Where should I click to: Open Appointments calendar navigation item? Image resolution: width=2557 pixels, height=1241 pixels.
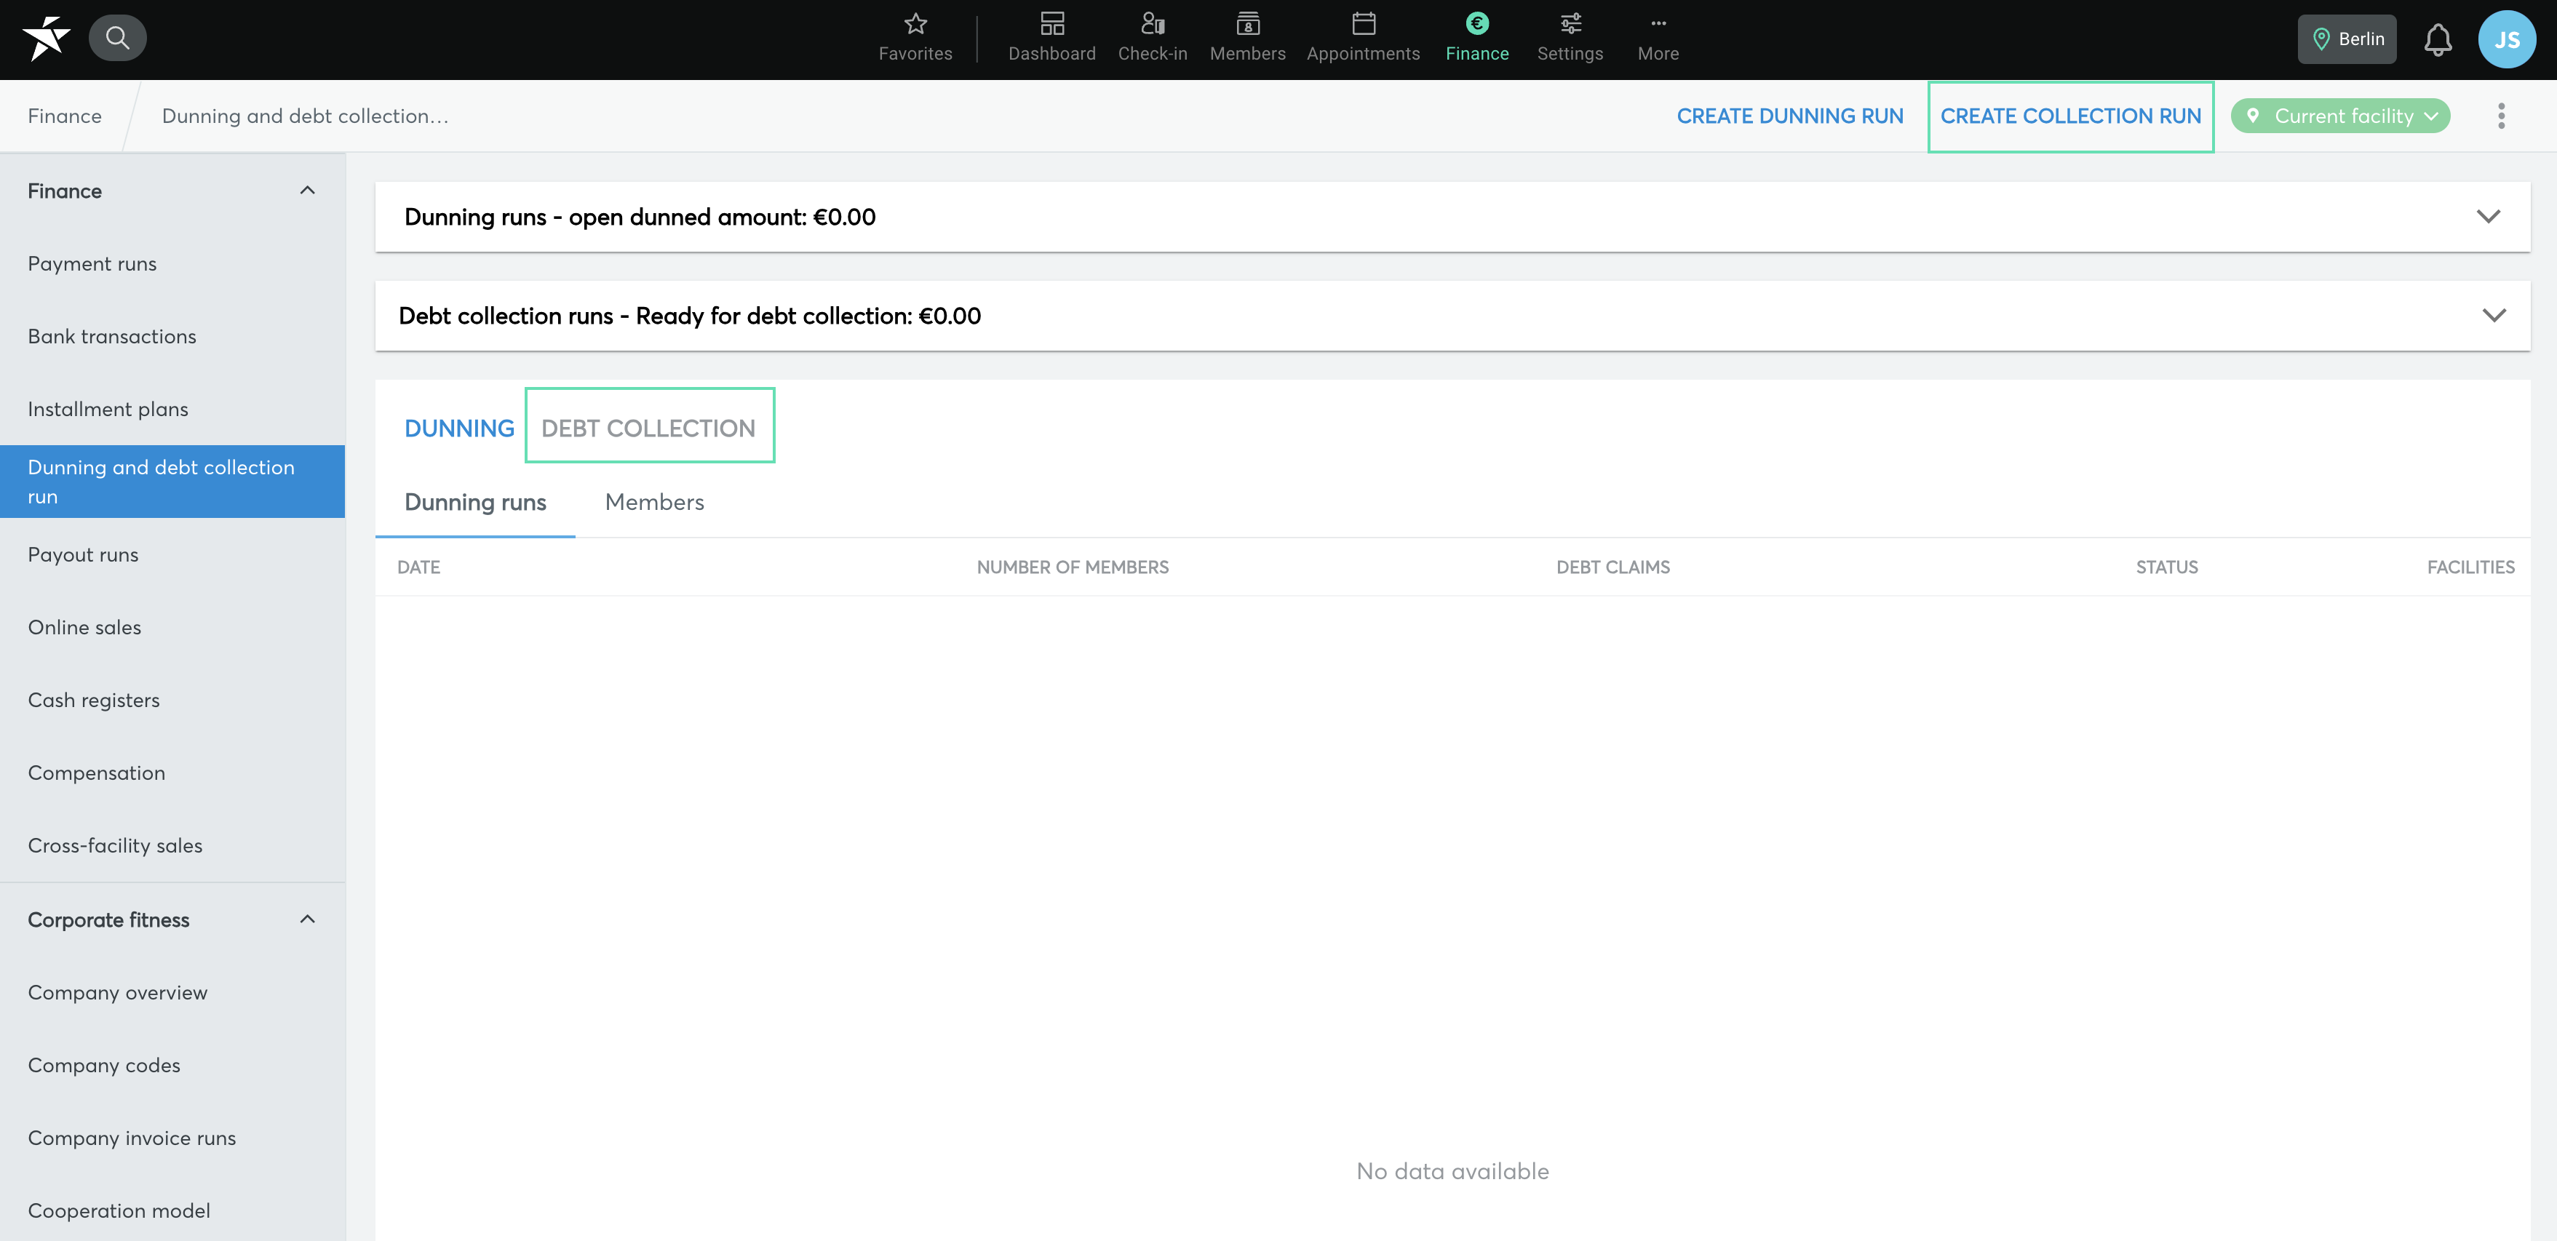pos(1363,39)
